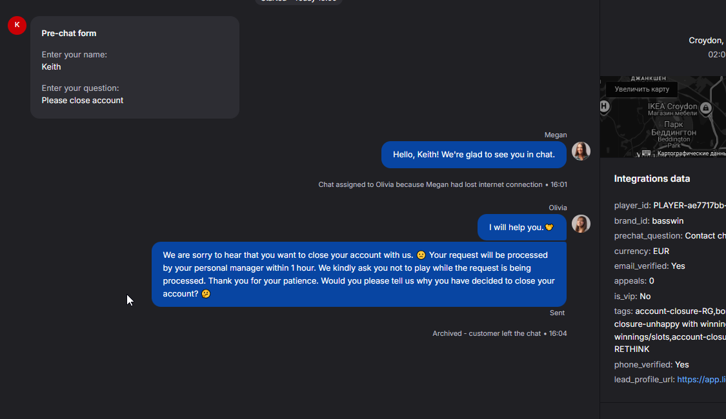Open Olivia's agent profile photo
Image resolution: width=726 pixels, height=419 pixels.
click(x=581, y=224)
